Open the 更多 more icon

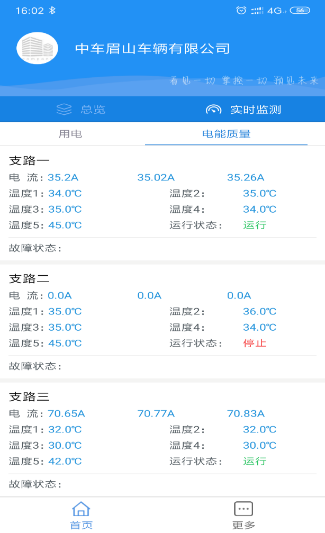pyautogui.click(x=243, y=509)
